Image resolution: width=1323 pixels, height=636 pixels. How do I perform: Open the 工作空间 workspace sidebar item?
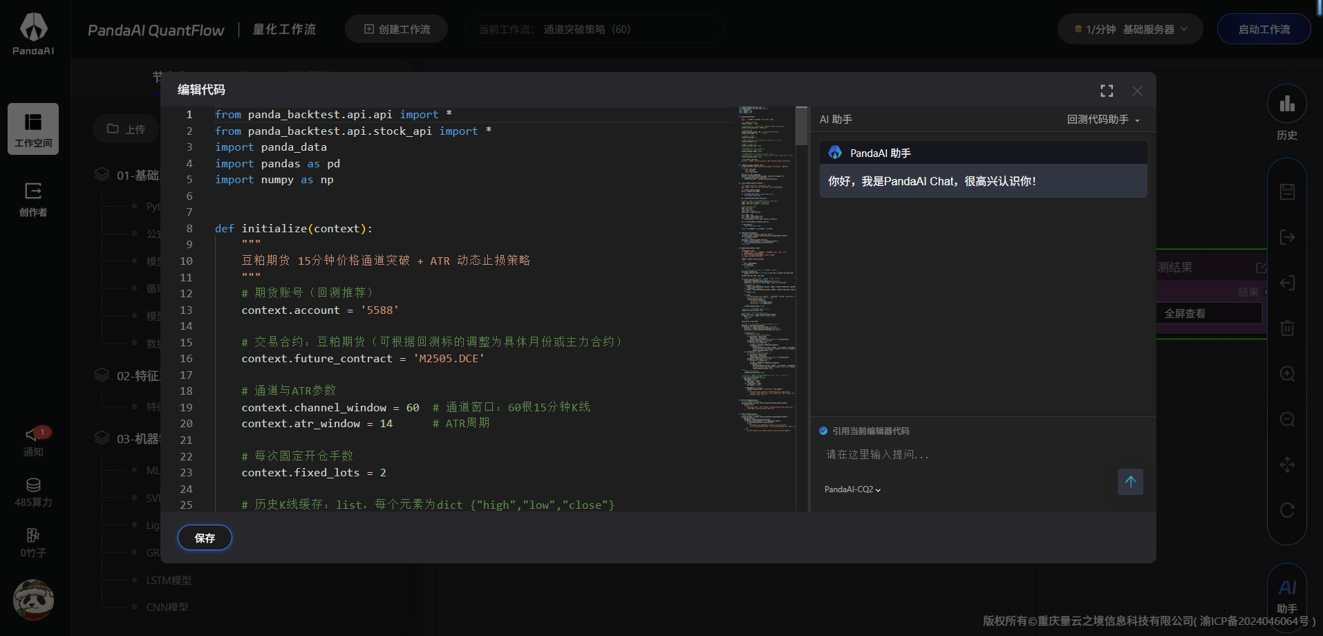pyautogui.click(x=33, y=129)
